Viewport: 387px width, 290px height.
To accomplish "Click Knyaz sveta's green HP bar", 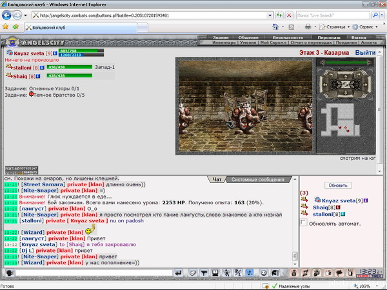I will [81, 50].
